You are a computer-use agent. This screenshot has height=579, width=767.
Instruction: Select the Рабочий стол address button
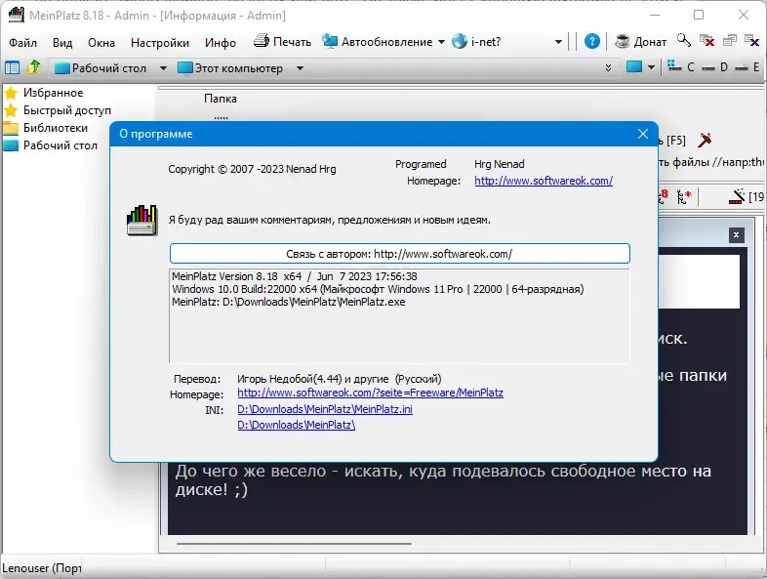[101, 68]
